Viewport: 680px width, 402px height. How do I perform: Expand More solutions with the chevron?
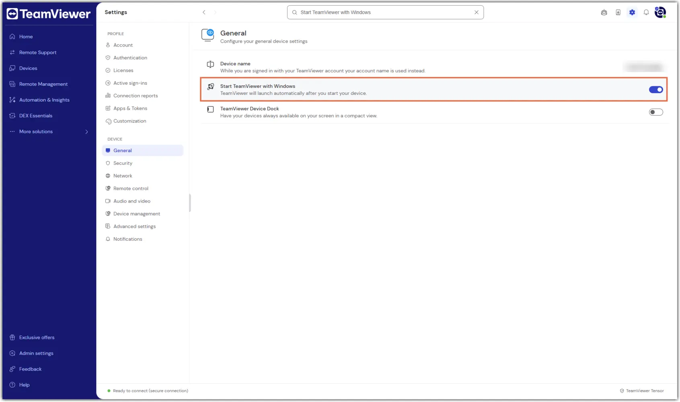86,132
